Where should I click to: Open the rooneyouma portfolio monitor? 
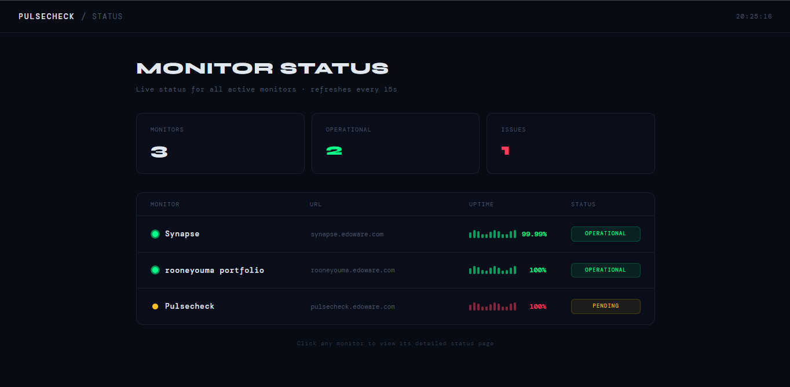[x=396, y=270]
